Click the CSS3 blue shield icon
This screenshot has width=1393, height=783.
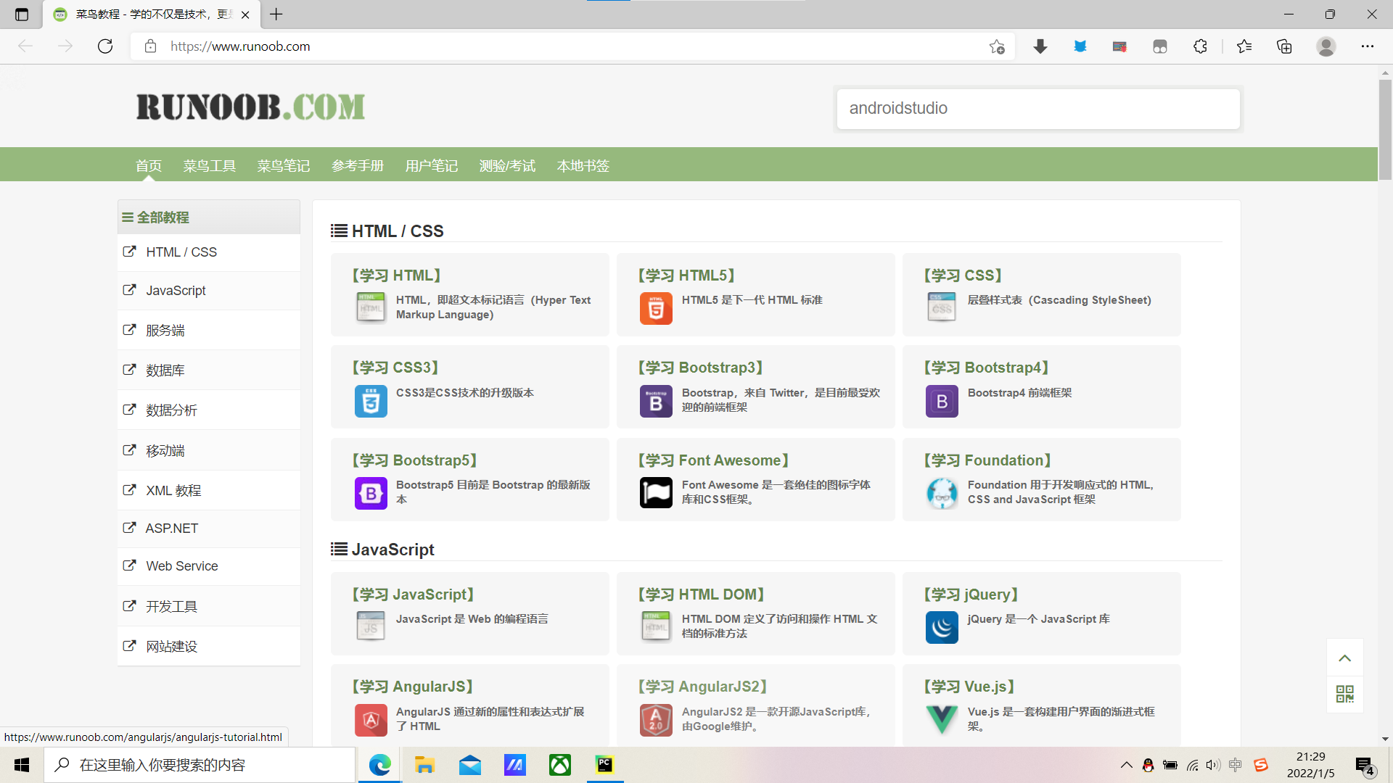(x=371, y=401)
